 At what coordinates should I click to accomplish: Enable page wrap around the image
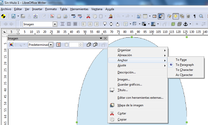69,24
